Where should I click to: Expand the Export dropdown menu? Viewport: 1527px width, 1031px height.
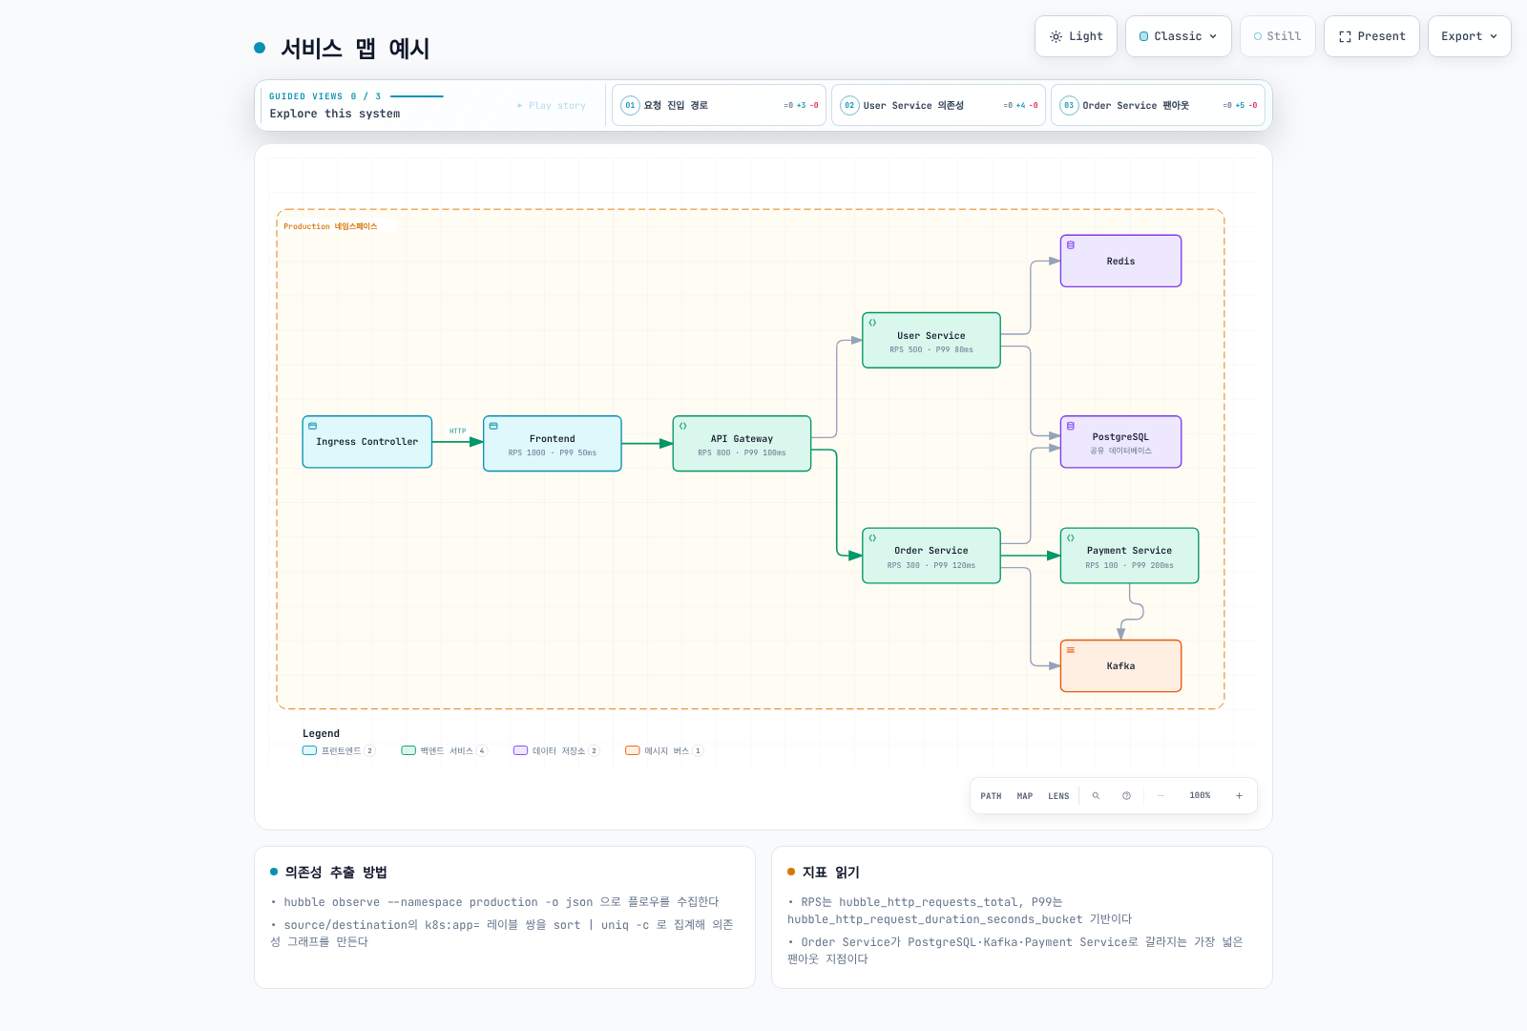tap(1469, 36)
